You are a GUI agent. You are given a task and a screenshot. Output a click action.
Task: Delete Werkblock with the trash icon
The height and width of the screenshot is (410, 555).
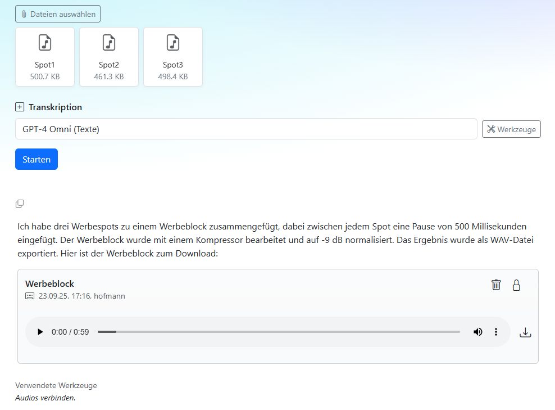(496, 285)
